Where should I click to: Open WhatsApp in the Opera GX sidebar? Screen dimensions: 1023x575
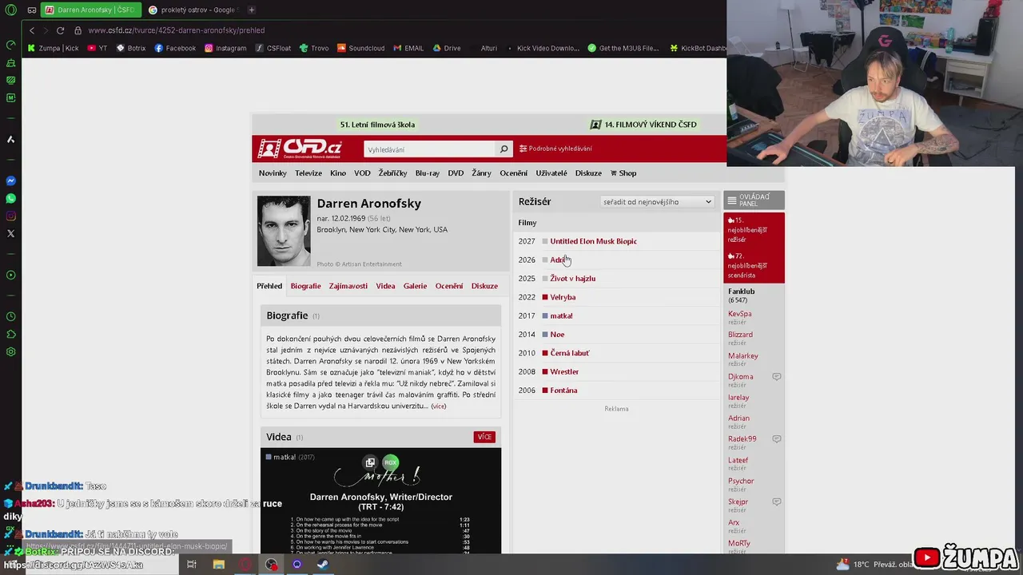click(x=10, y=198)
